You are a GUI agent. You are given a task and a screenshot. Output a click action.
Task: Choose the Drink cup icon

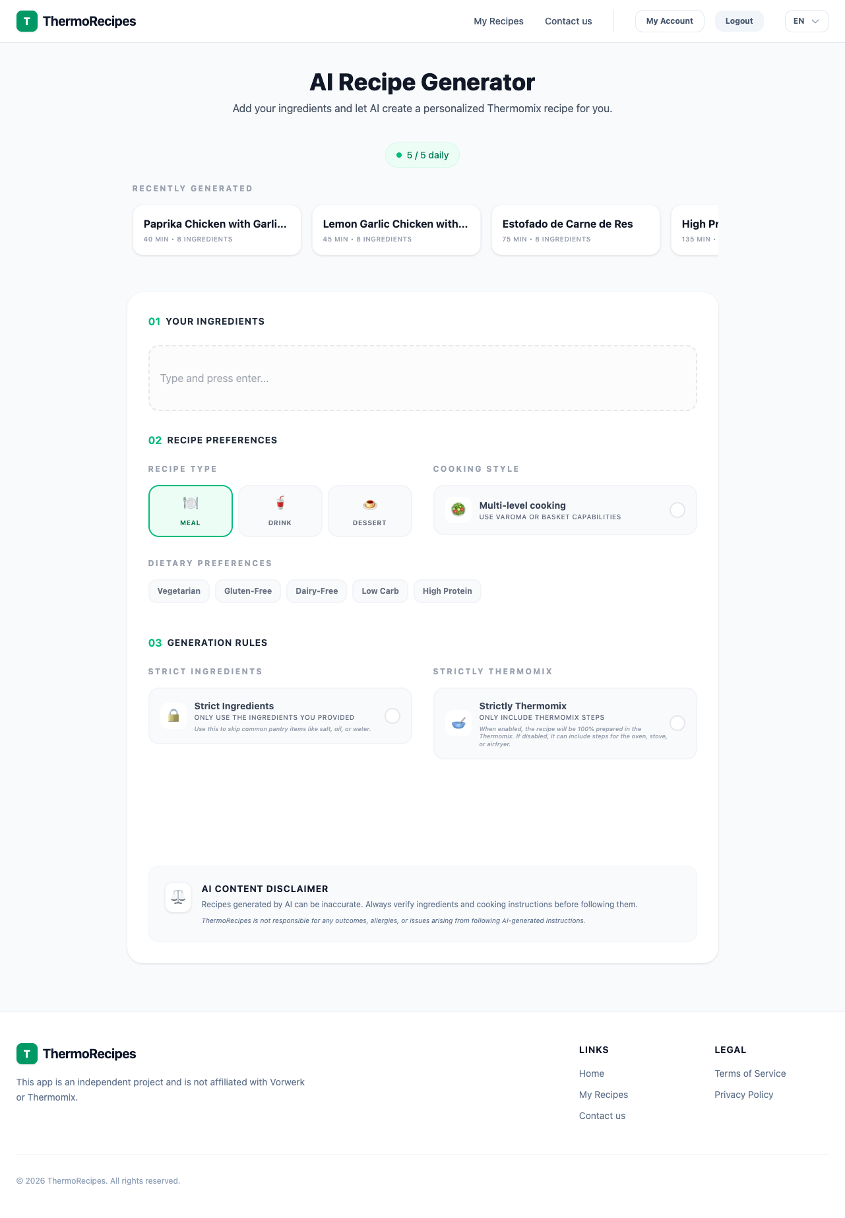[x=280, y=503]
